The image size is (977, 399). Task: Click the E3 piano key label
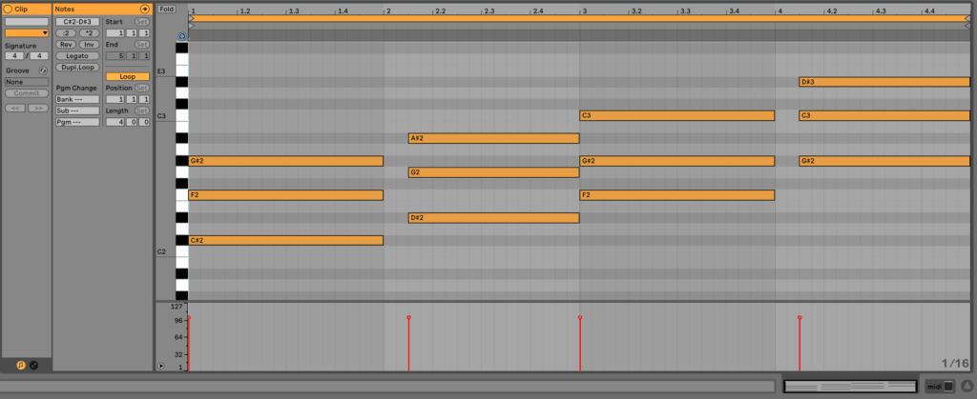pyautogui.click(x=160, y=71)
